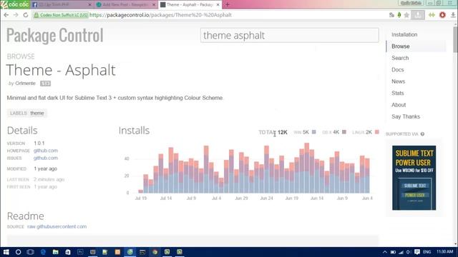Open the Docs sidebar link

398,70
